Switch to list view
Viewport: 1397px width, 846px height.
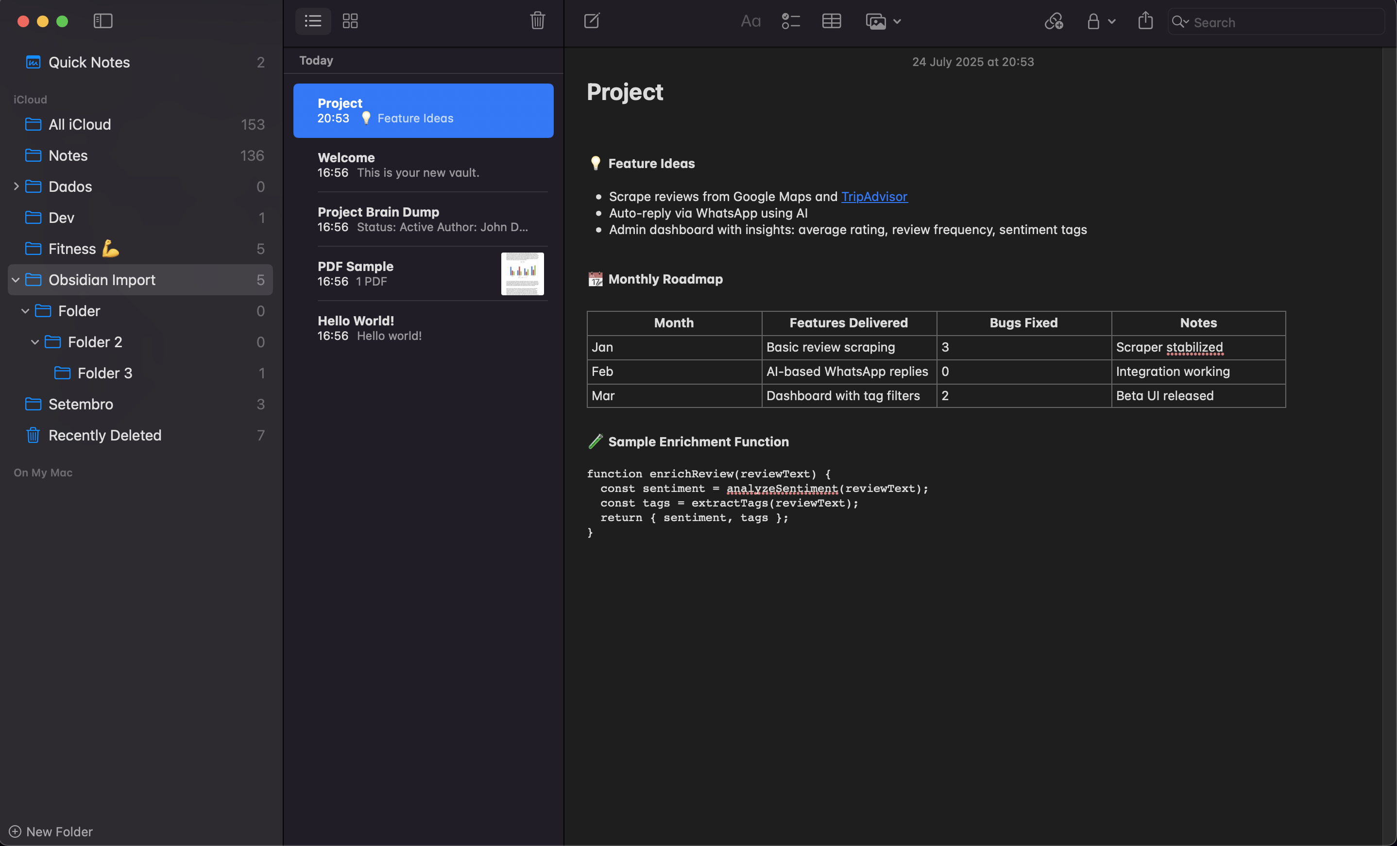(312, 21)
